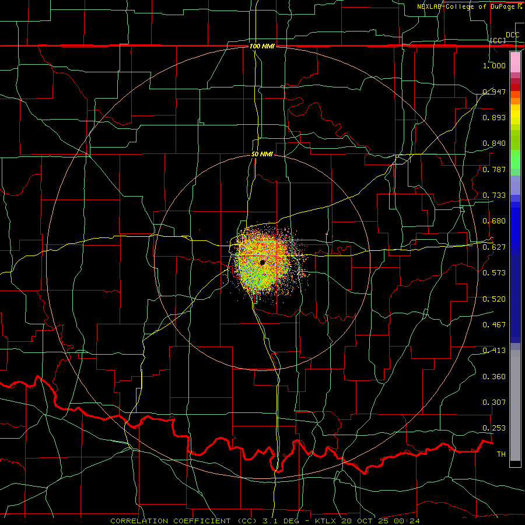Select the 0.573 legend value
The image size is (525, 525).
tap(494, 273)
